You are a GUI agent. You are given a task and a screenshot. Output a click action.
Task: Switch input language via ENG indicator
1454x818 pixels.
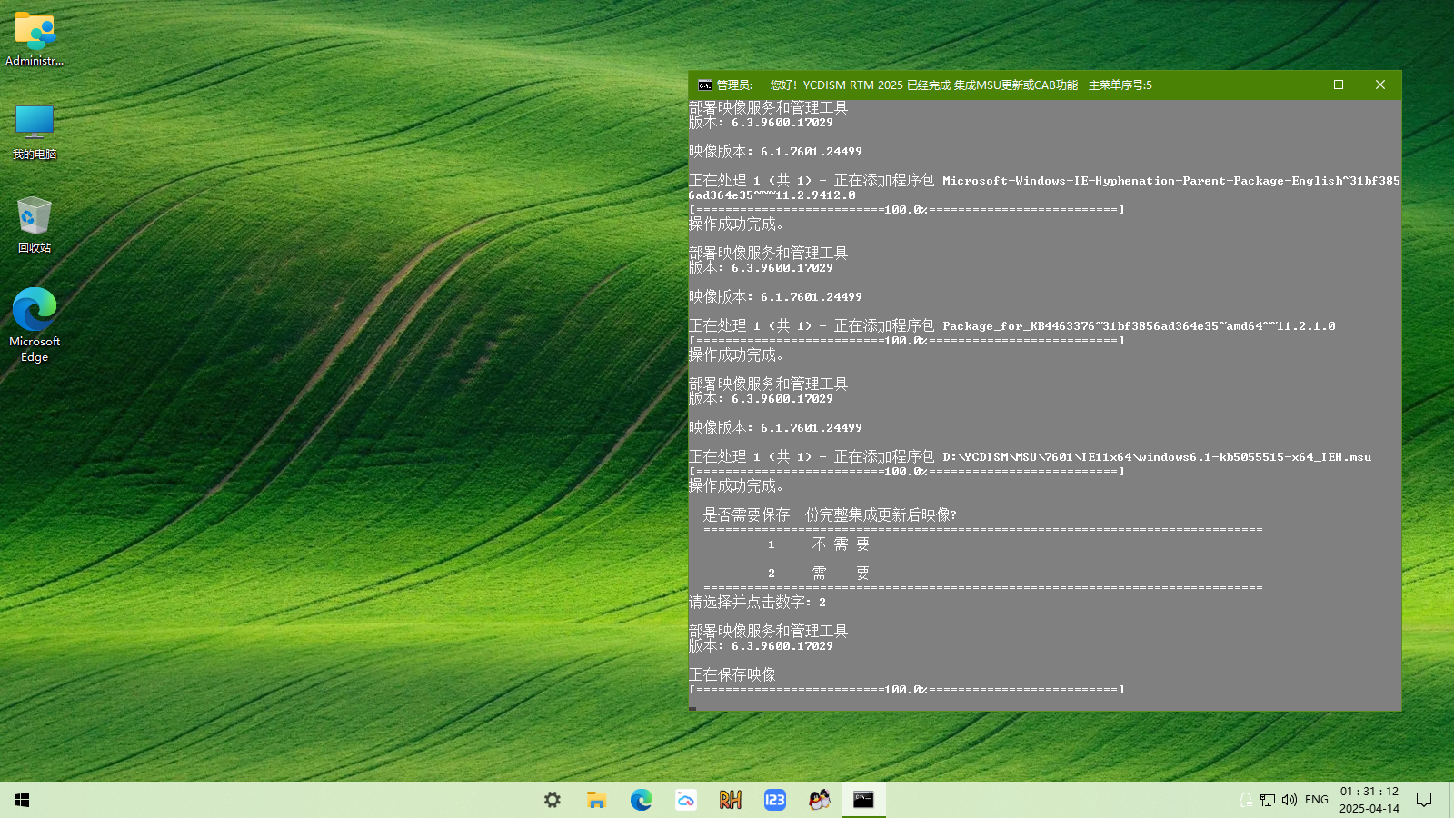tap(1317, 800)
